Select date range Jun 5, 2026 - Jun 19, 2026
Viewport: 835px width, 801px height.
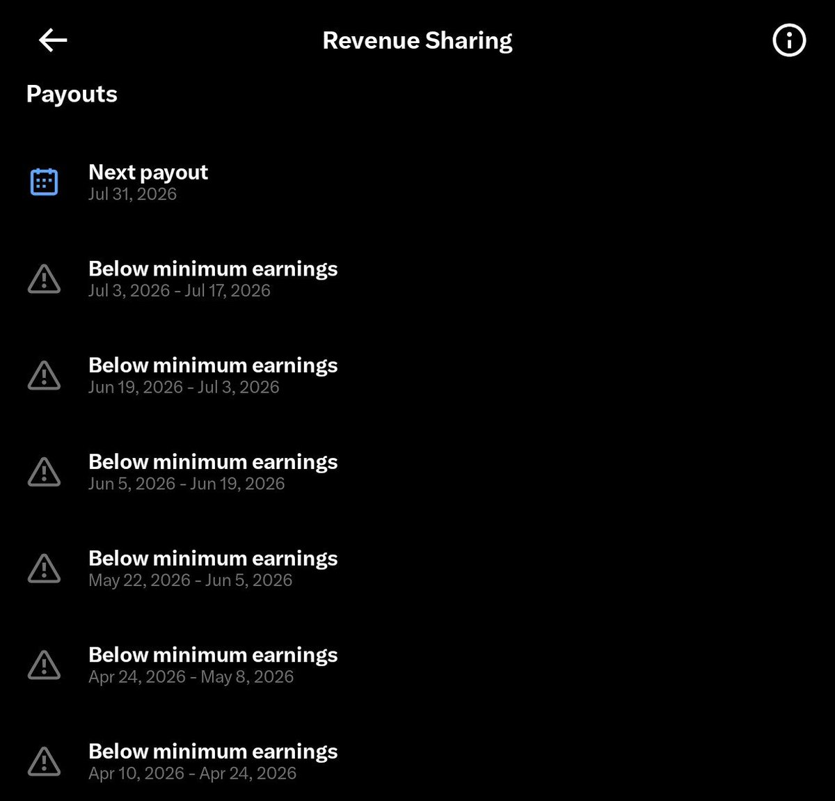click(x=186, y=484)
